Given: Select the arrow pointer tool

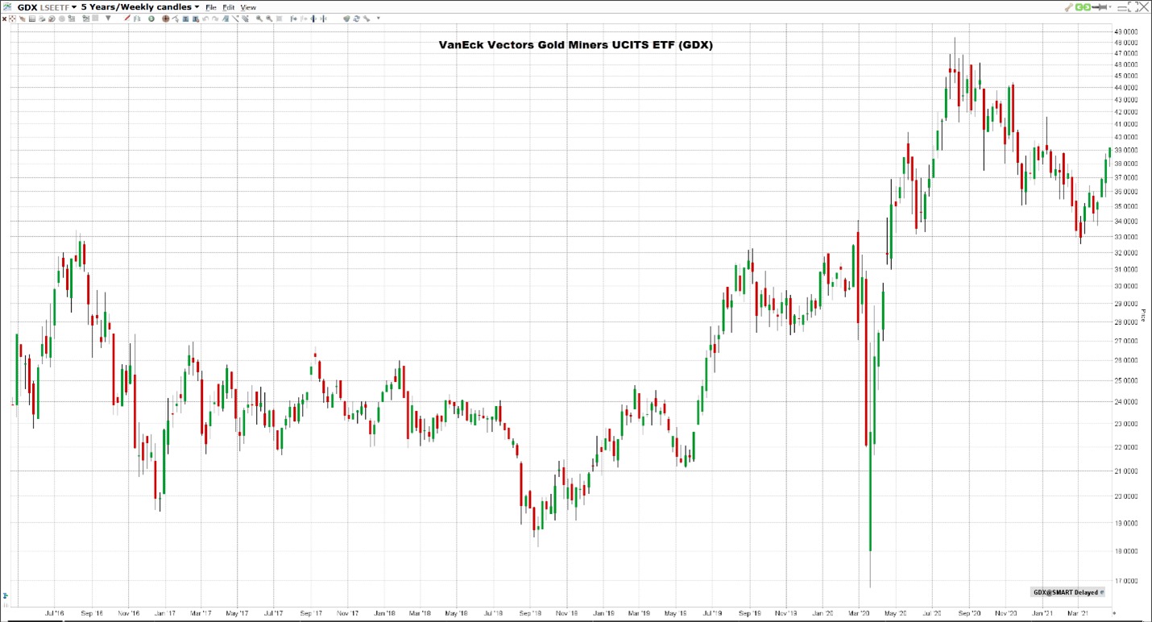Looking at the screenshot, I should (175, 19).
